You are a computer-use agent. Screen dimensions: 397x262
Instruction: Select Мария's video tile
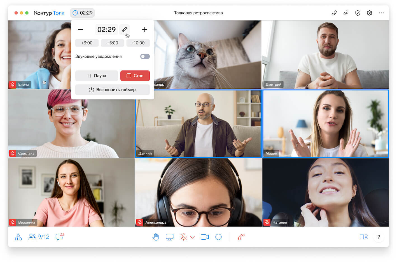coord(326,123)
